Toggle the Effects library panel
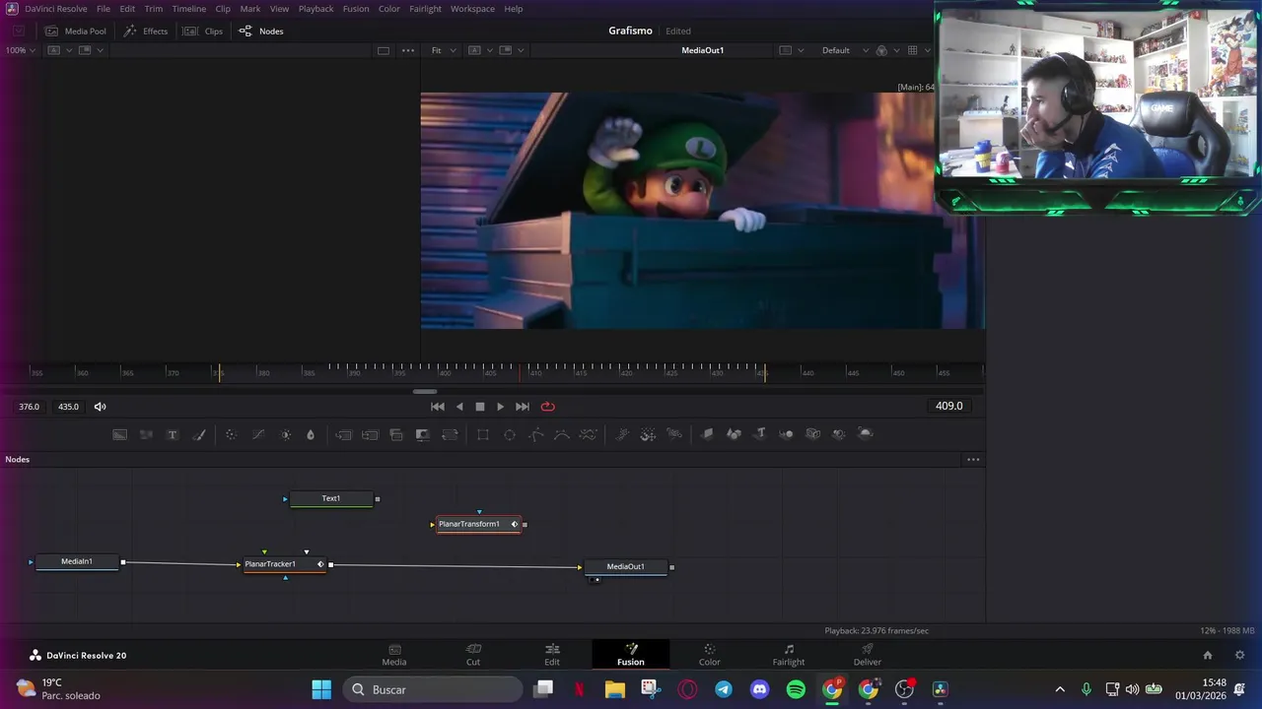Viewport: 1262px width, 709px height. point(146,32)
